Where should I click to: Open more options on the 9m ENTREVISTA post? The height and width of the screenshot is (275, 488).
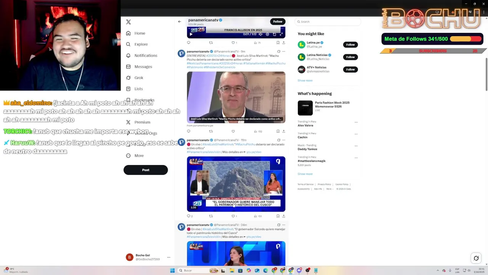pos(284,52)
